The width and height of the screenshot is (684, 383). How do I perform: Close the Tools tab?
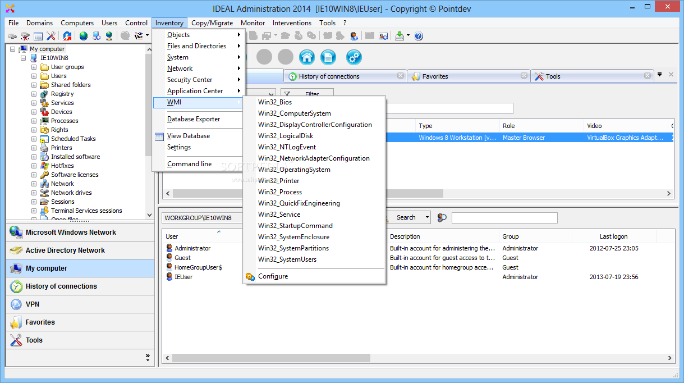coord(647,75)
